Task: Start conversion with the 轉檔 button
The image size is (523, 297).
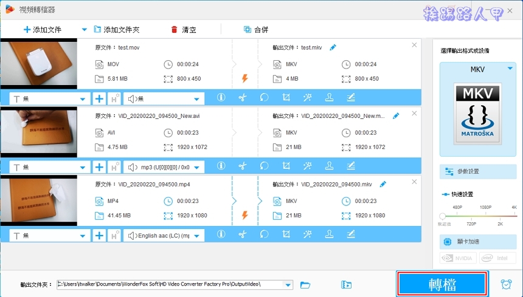Action: pyautogui.click(x=442, y=284)
